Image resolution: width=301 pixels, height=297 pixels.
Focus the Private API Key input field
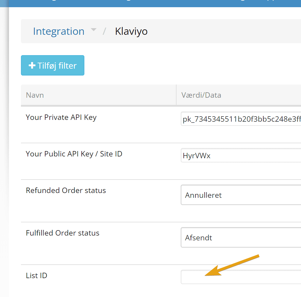[241, 119]
